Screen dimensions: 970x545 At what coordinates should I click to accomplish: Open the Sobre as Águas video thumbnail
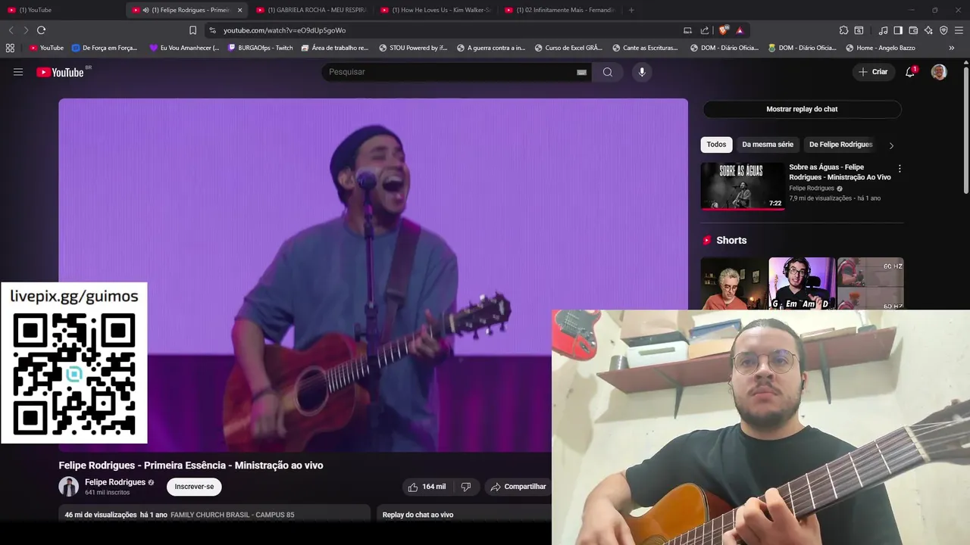pos(743,186)
